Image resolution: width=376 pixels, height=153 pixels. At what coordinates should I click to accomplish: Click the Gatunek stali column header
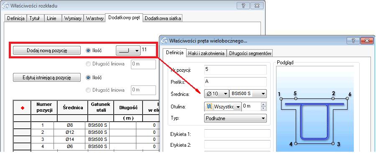pyautogui.click(x=100, y=108)
